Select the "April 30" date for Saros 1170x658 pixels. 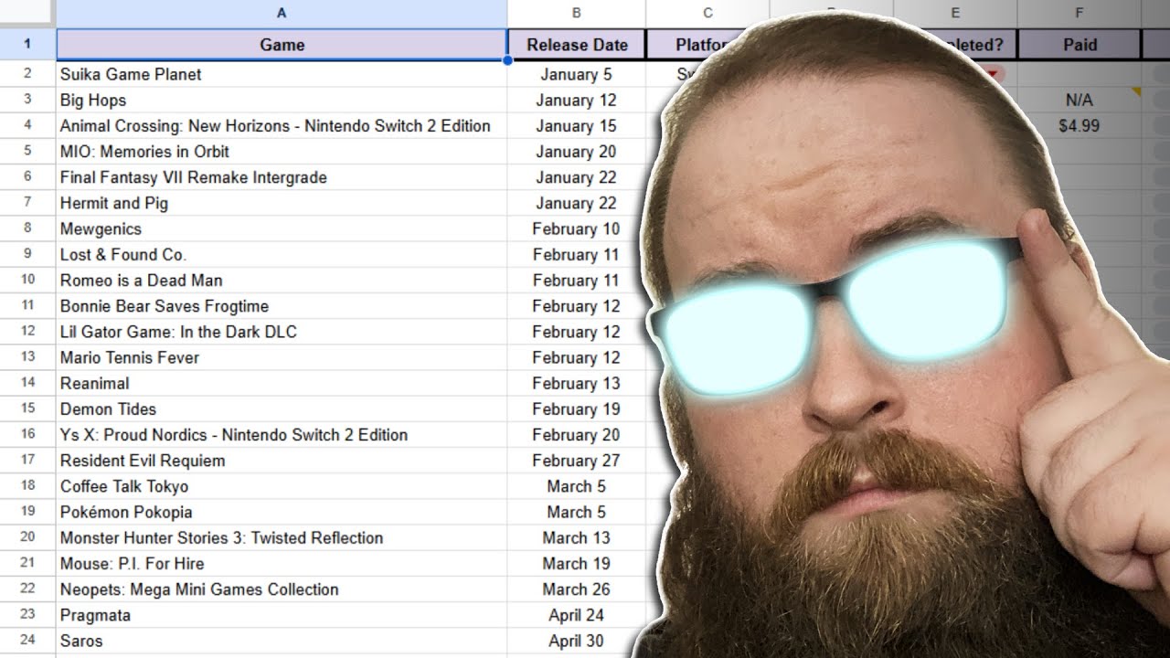577,640
